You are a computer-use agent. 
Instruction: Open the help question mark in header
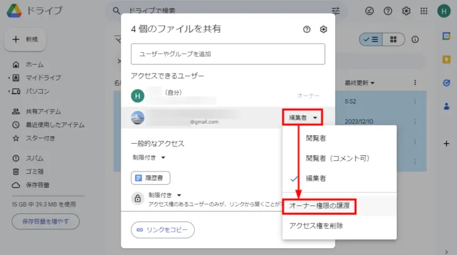coord(388,11)
